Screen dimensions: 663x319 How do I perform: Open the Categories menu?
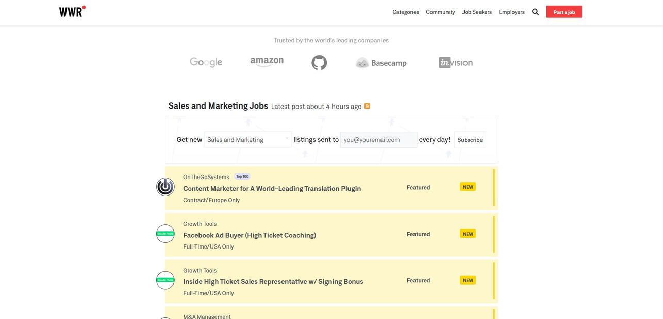[406, 12]
